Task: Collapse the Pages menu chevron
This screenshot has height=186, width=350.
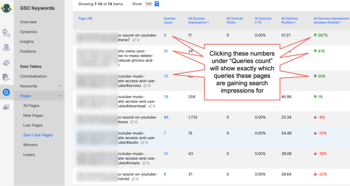Action: (x=60, y=96)
